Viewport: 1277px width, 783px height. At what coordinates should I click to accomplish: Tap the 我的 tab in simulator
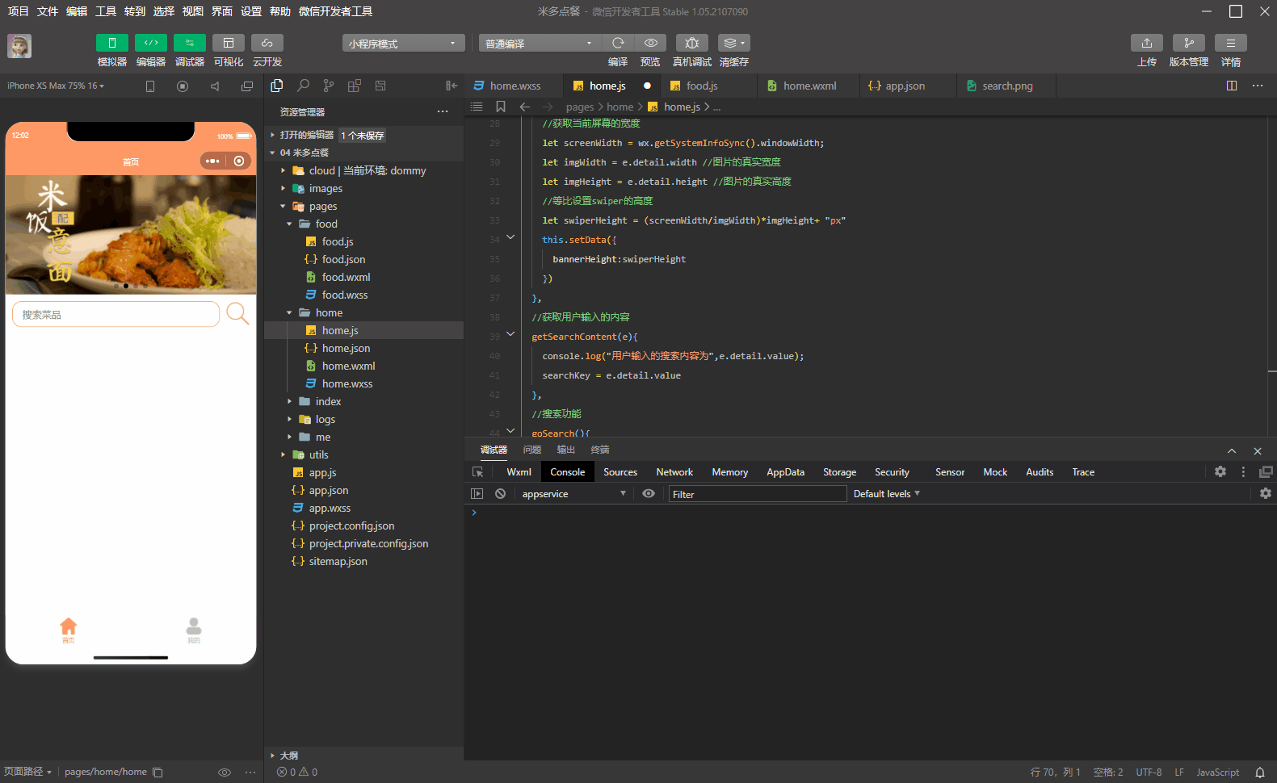[194, 630]
